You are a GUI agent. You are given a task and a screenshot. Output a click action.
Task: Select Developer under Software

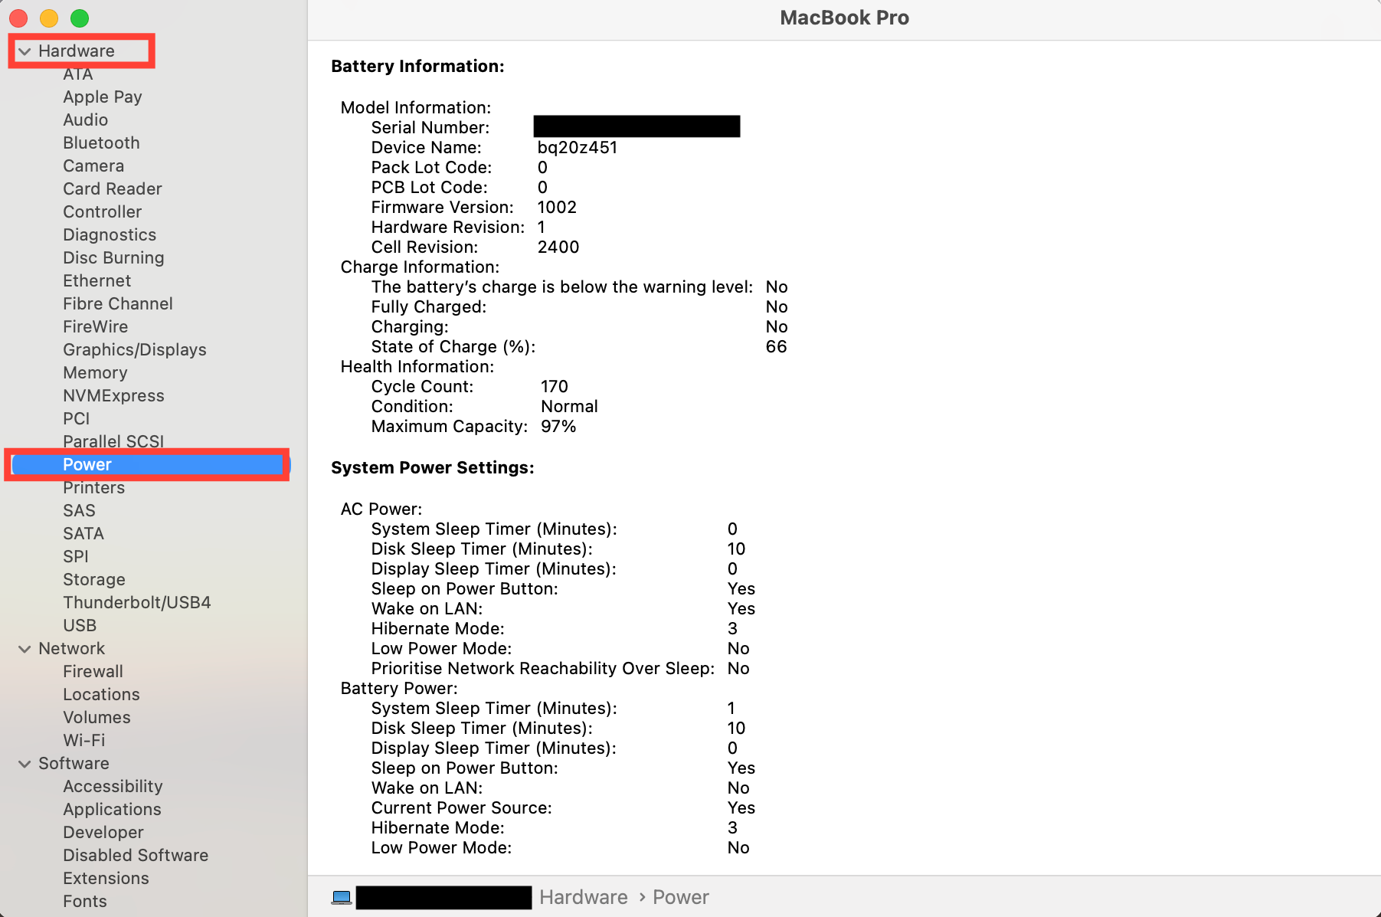(103, 833)
